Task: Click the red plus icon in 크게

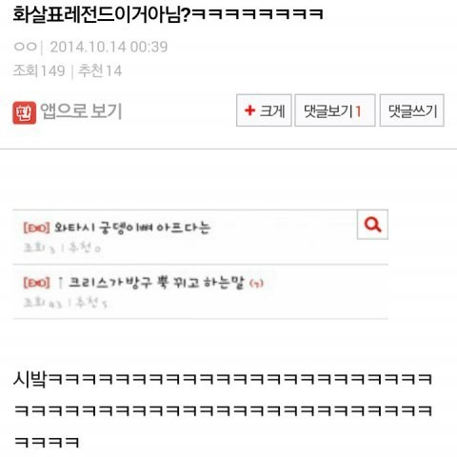Action: [250, 110]
